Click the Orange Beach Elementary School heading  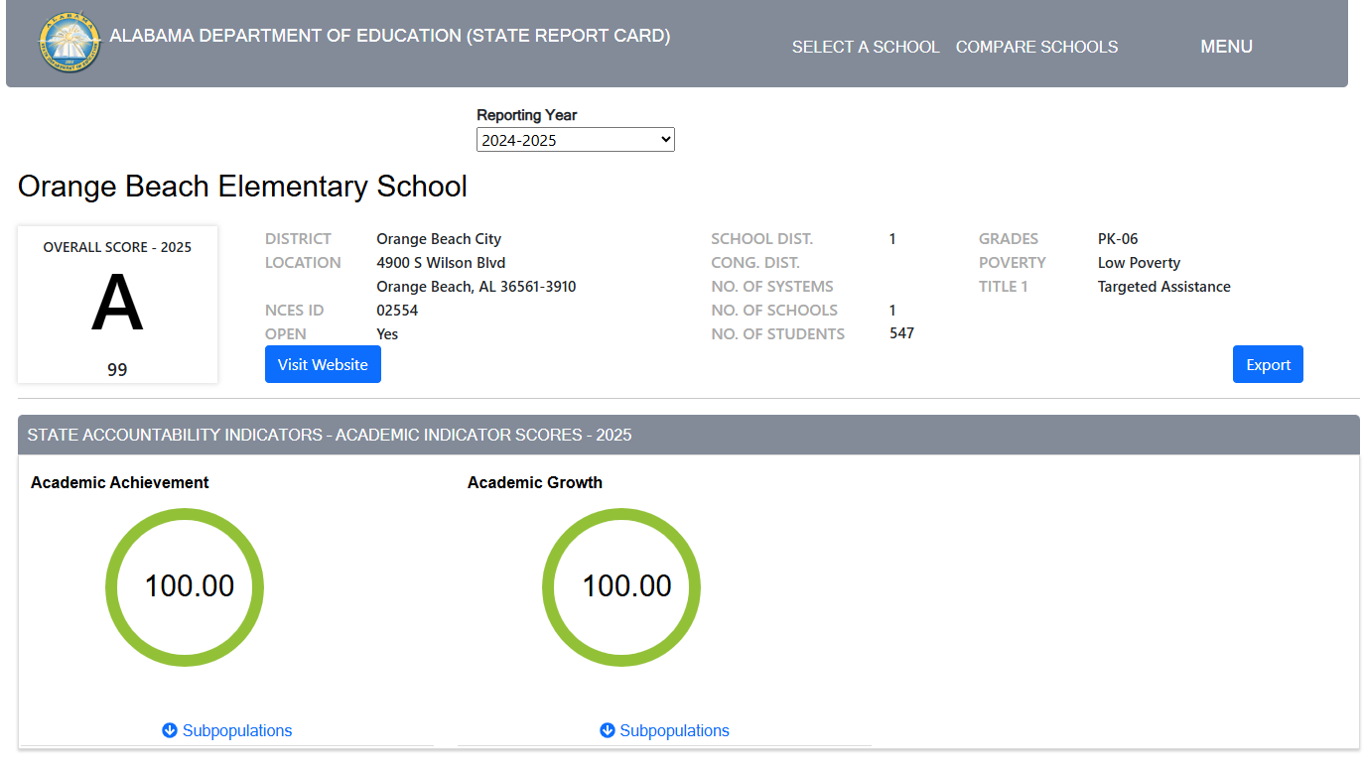pos(241,187)
